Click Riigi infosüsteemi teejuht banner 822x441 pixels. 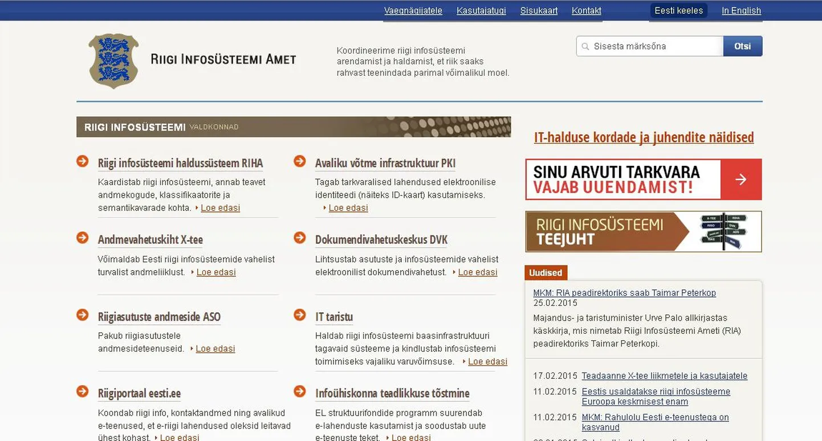pos(644,231)
